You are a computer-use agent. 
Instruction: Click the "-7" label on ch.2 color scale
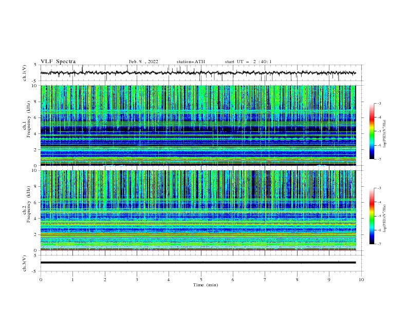tap(379, 244)
